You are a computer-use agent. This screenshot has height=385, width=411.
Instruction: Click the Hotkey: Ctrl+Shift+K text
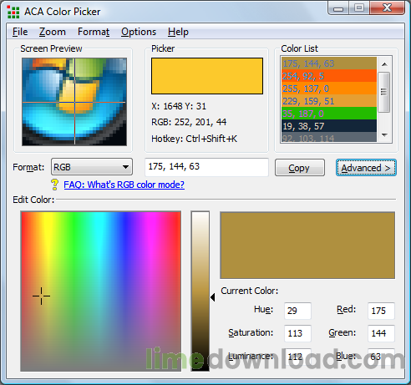[x=194, y=139]
